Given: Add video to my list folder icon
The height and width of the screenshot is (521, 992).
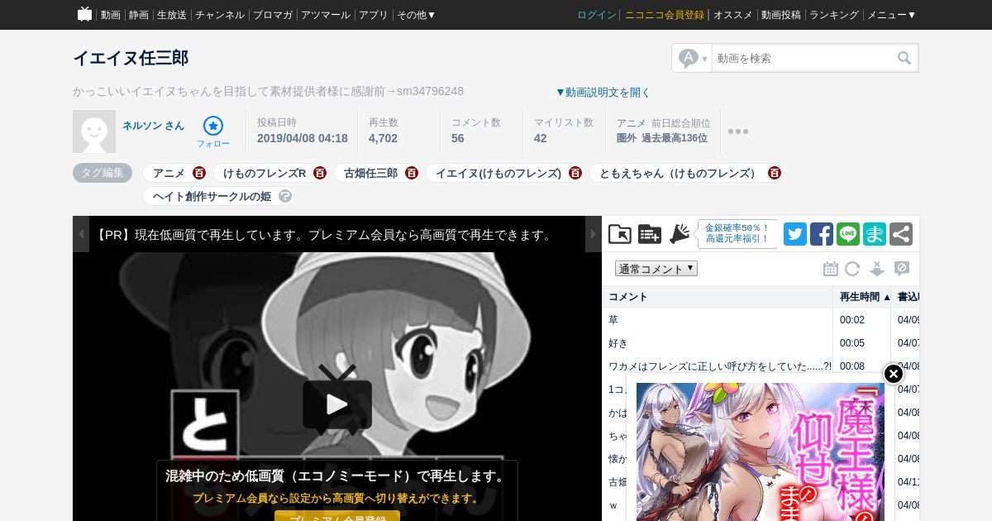Looking at the screenshot, I should [x=620, y=234].
